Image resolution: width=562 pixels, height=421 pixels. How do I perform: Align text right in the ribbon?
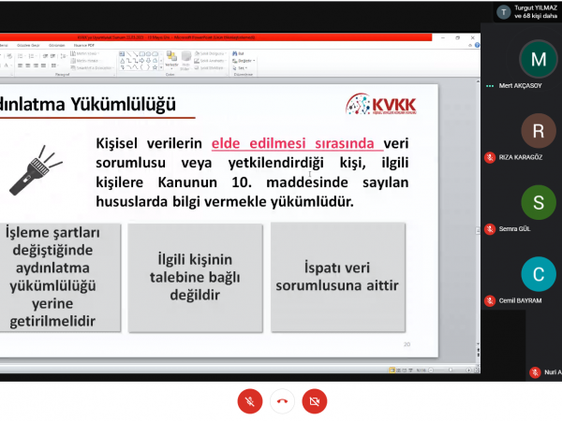(x=36, y=65)
